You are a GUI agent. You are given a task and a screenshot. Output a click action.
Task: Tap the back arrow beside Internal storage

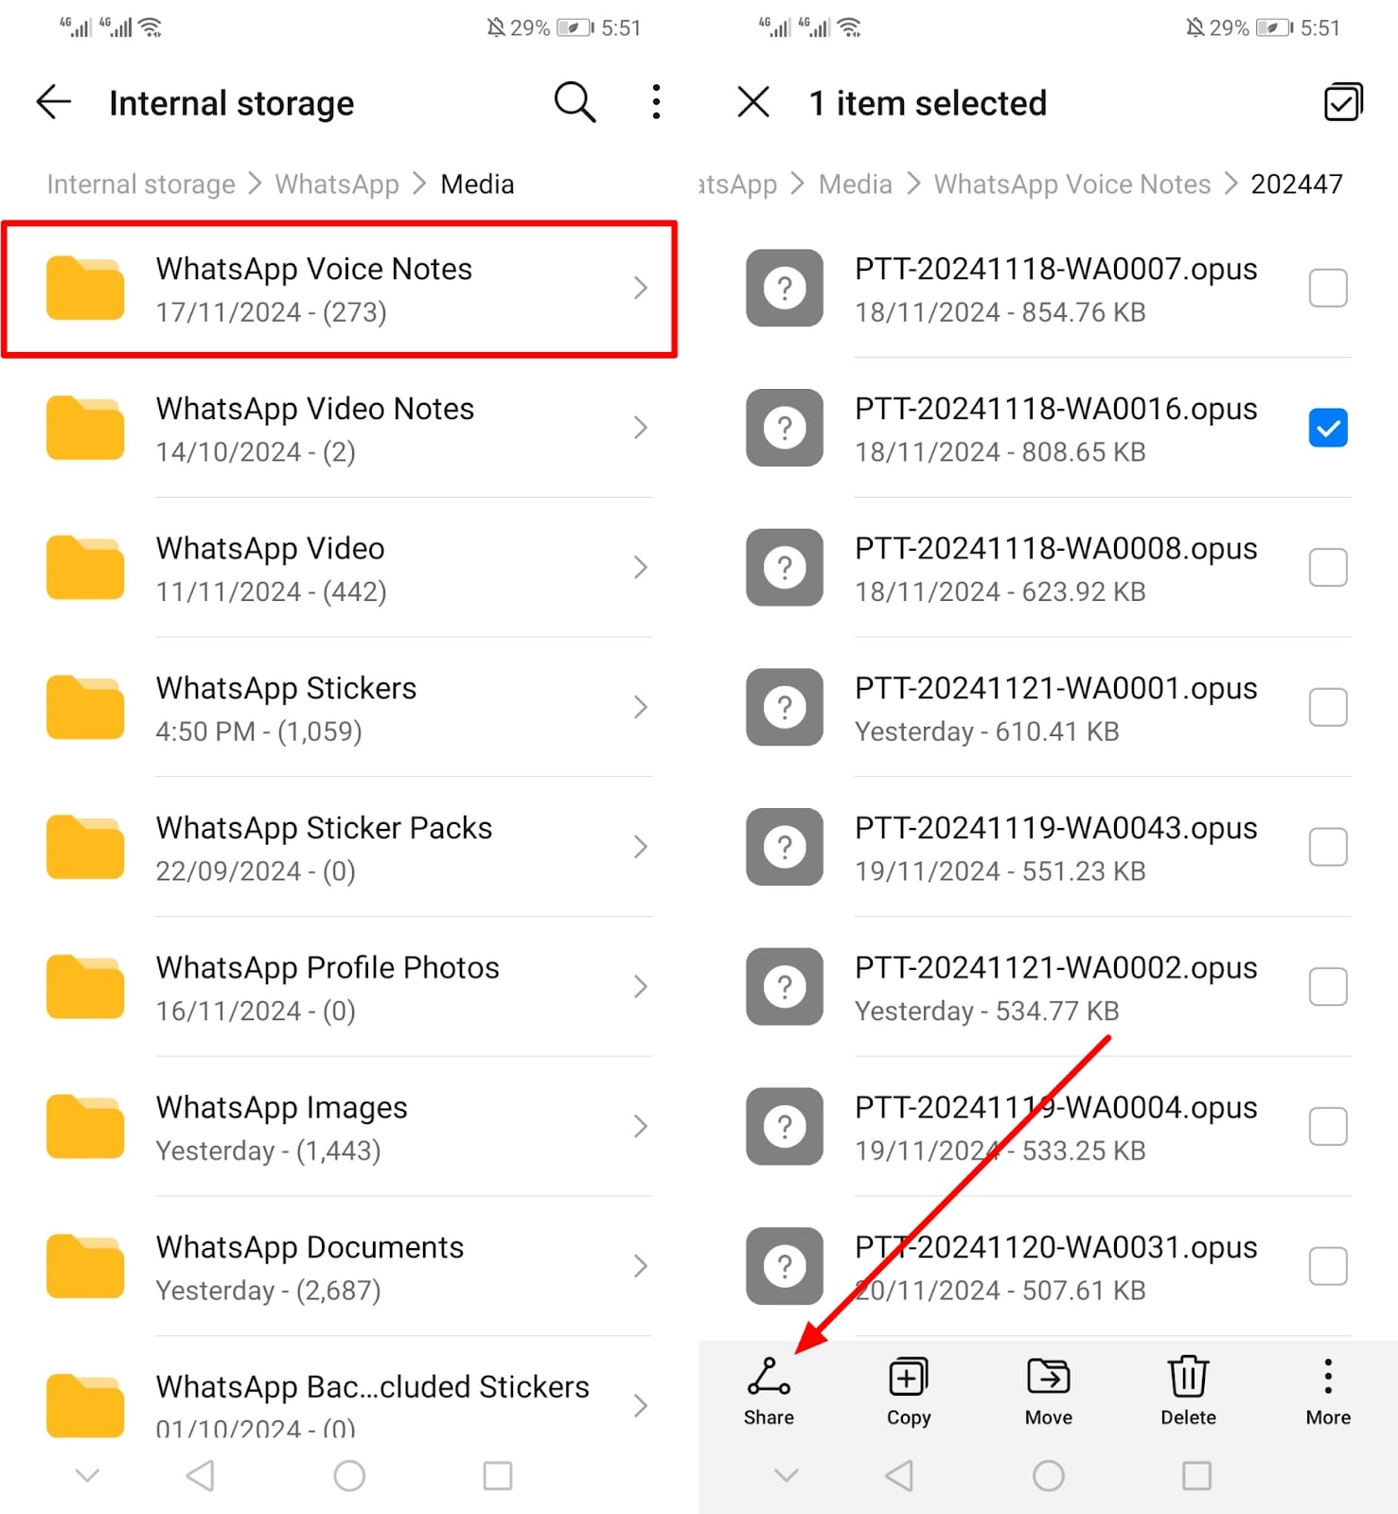point(54,102)
